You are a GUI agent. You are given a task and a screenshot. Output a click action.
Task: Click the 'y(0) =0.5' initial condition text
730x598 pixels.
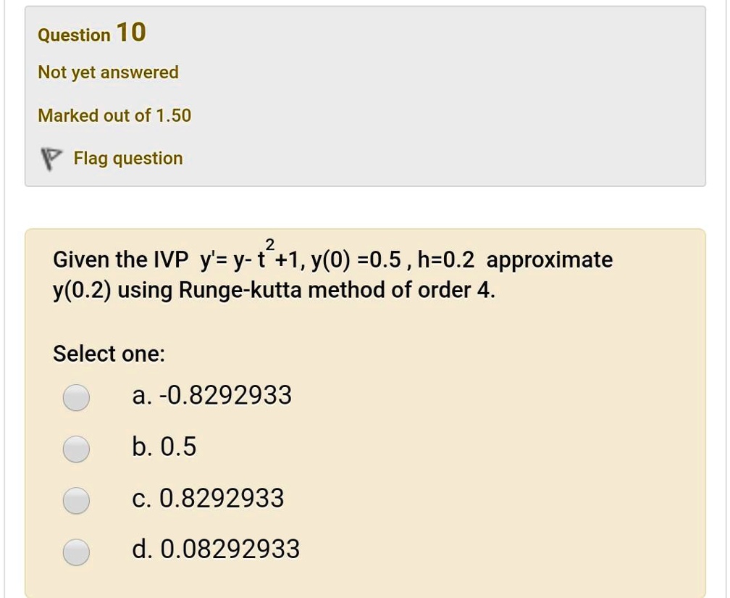(340, 259)
